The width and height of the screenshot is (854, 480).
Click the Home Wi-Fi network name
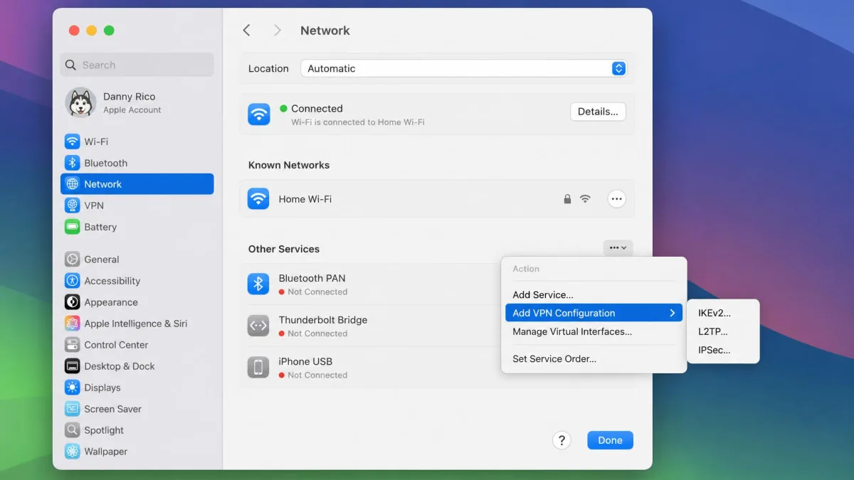point(305,199)
